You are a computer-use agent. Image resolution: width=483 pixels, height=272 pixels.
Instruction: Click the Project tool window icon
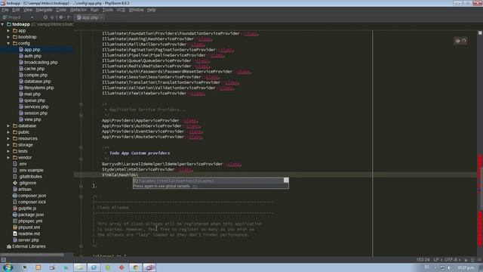coord(5,17)
